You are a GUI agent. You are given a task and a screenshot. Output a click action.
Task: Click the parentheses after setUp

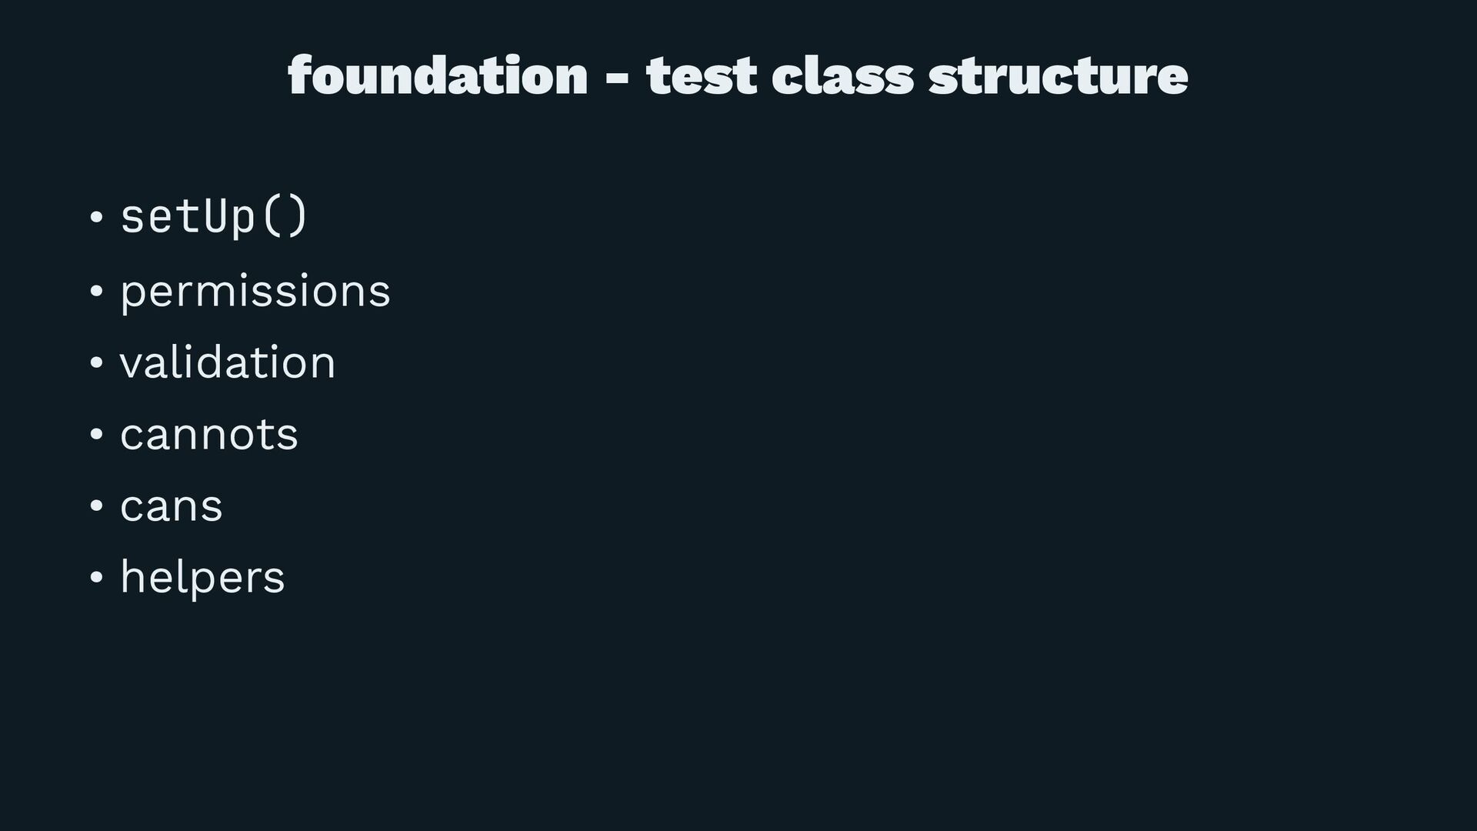285,217
